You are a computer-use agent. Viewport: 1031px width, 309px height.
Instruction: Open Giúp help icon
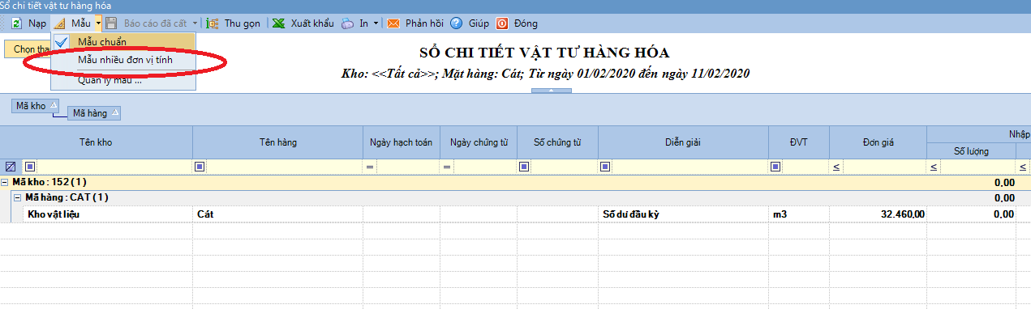[457, 23]
